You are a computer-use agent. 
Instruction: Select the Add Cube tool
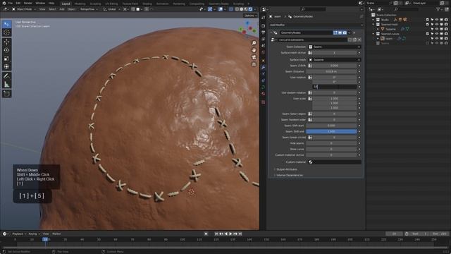(x=6, y=94)
